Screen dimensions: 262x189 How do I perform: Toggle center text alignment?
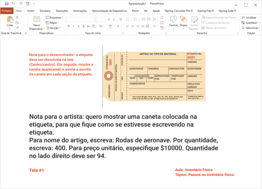click(132, 26)
